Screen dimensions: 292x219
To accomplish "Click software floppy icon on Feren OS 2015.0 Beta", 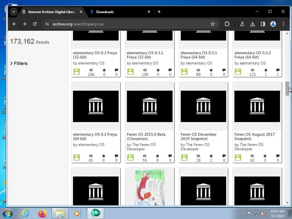I will (130, 157).
